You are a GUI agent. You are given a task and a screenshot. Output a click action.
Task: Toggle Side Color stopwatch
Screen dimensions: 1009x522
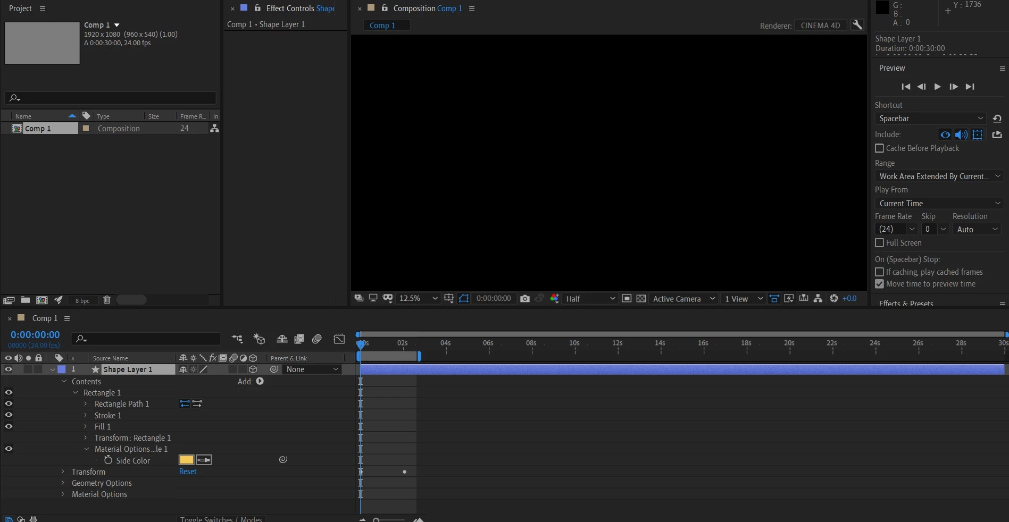pos(108,460)
